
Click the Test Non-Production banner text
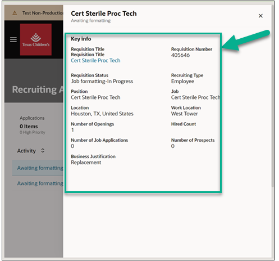pos(43,13)
